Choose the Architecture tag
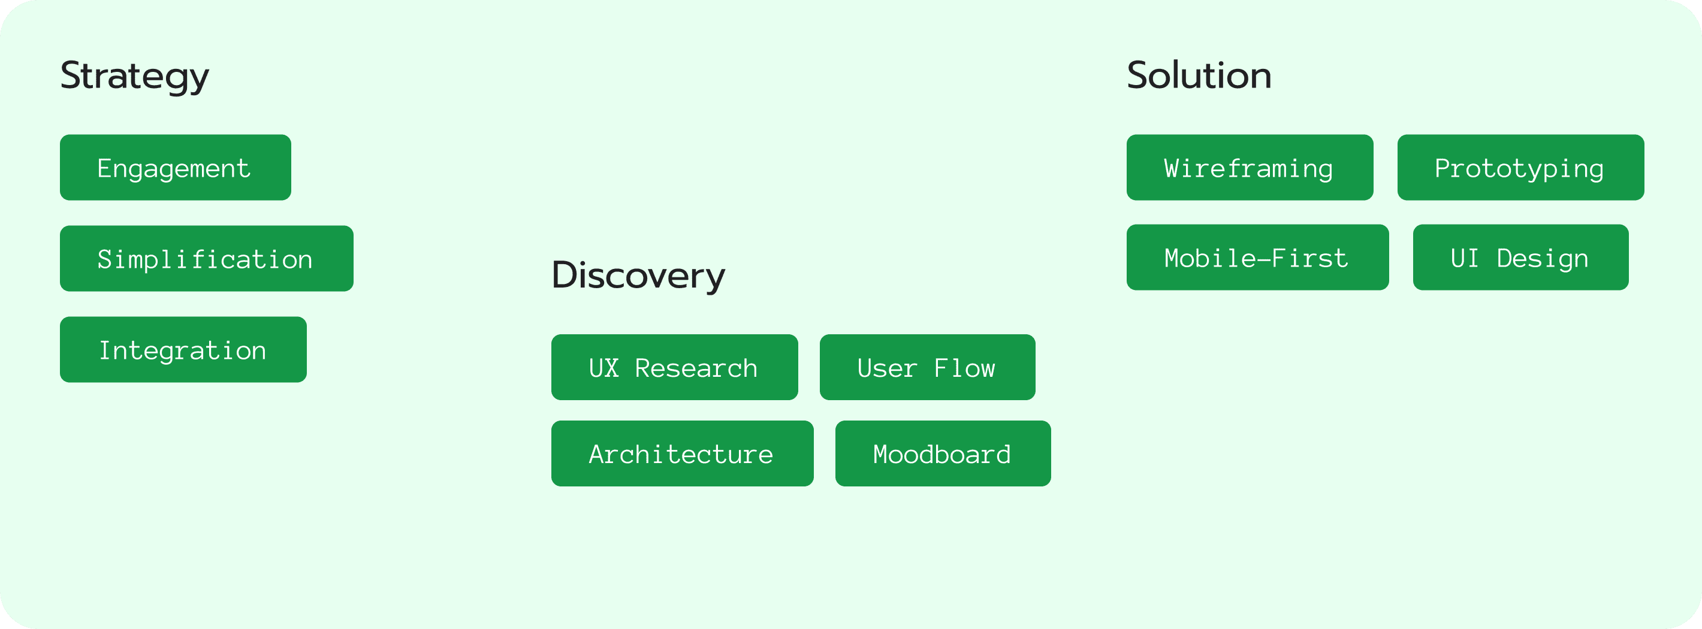Image resolution: width=1702 pixels, height=629 pixels. coord(682,454)
